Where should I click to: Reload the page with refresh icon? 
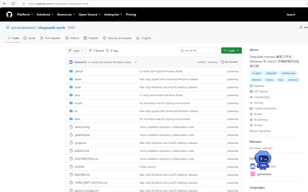coord(13,4)
